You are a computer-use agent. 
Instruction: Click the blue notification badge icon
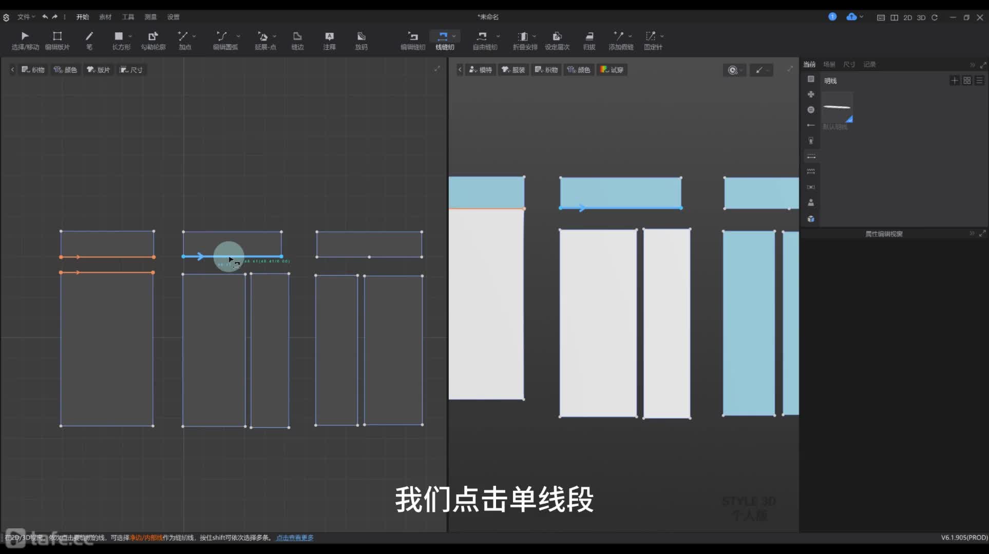click(832, 17)
